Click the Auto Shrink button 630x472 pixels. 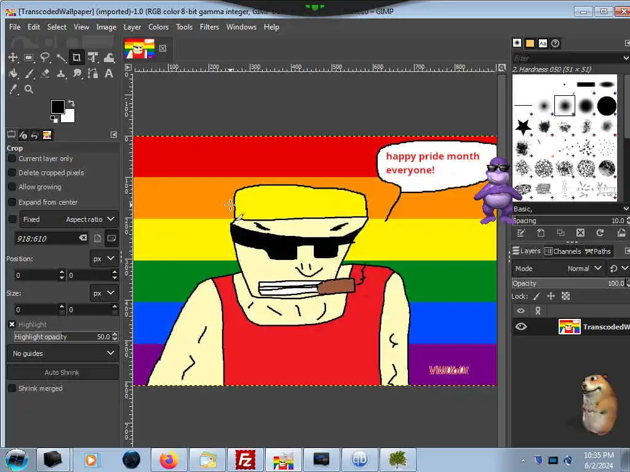pyautogui.click(x=62, y=372)
